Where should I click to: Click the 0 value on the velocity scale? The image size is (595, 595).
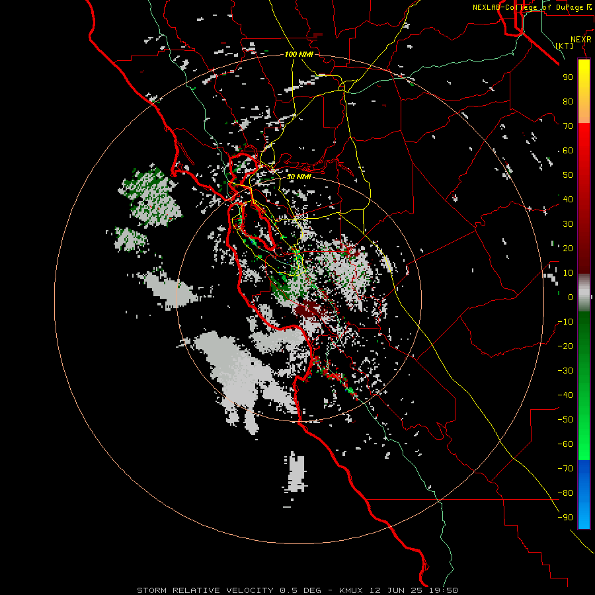(571, 297)
